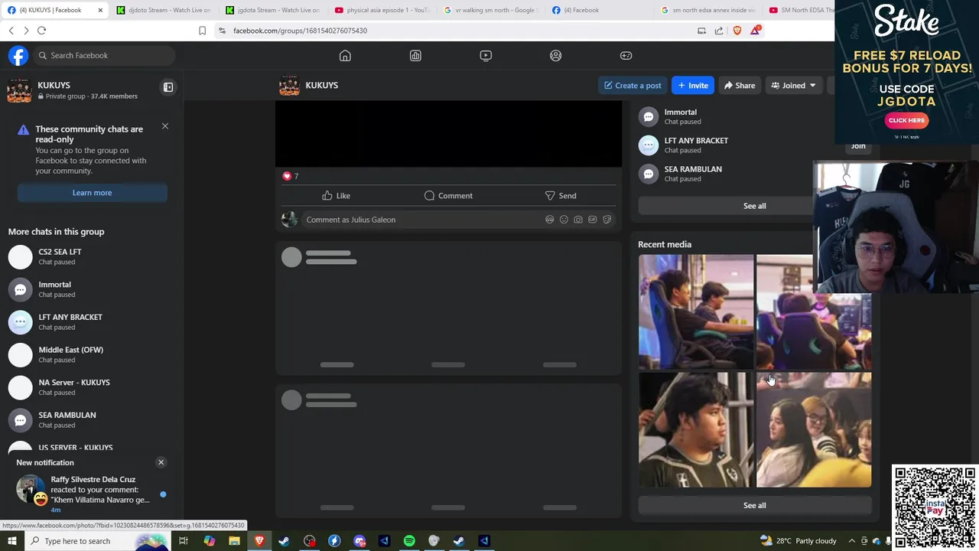Open the bottom-left recent media photo

click(x=696, y=430)
